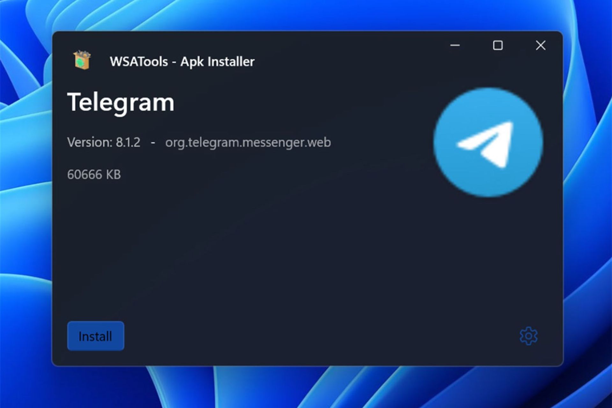Maximize the WSATools window

tap(498, 45)
